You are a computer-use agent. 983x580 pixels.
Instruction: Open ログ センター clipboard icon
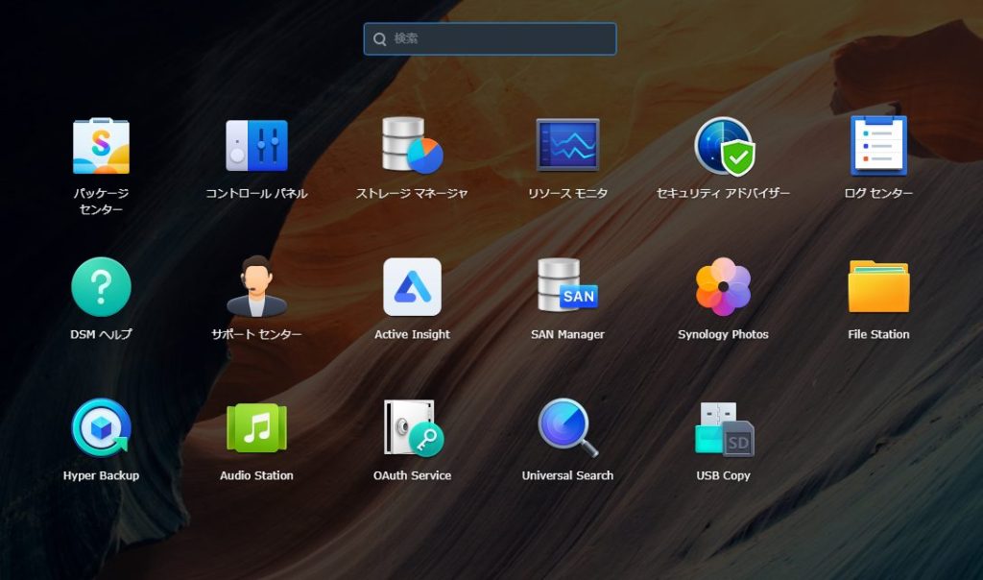click(x=878, y=146)
